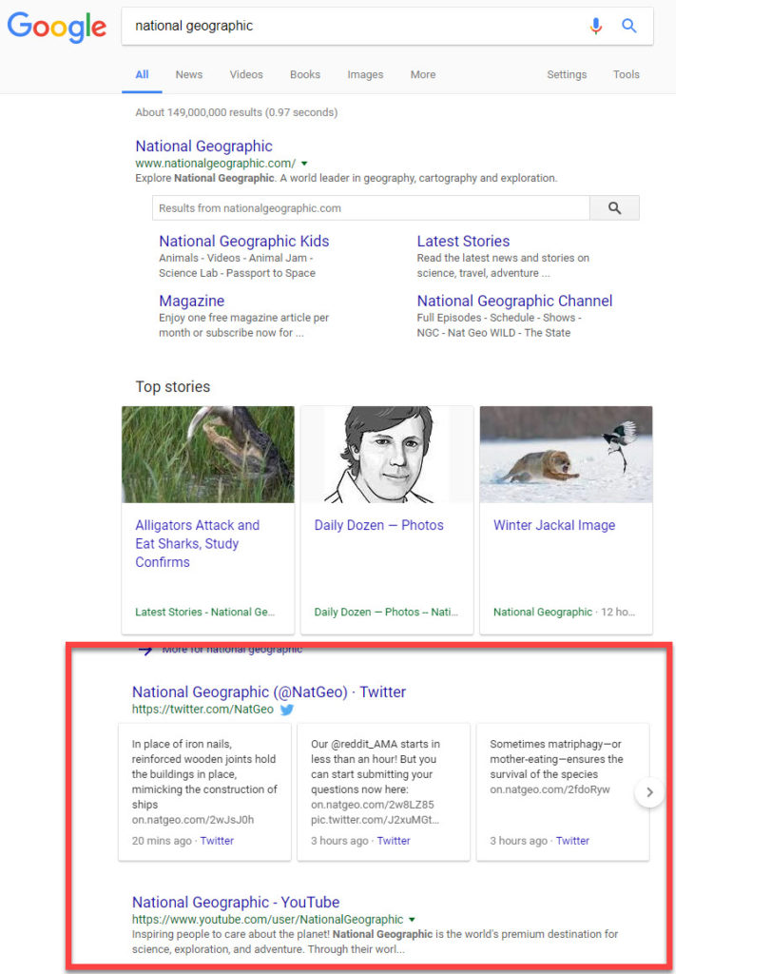Open the Settings menu
The height and width of the screenshot is (974, 771).
[567, 74]
